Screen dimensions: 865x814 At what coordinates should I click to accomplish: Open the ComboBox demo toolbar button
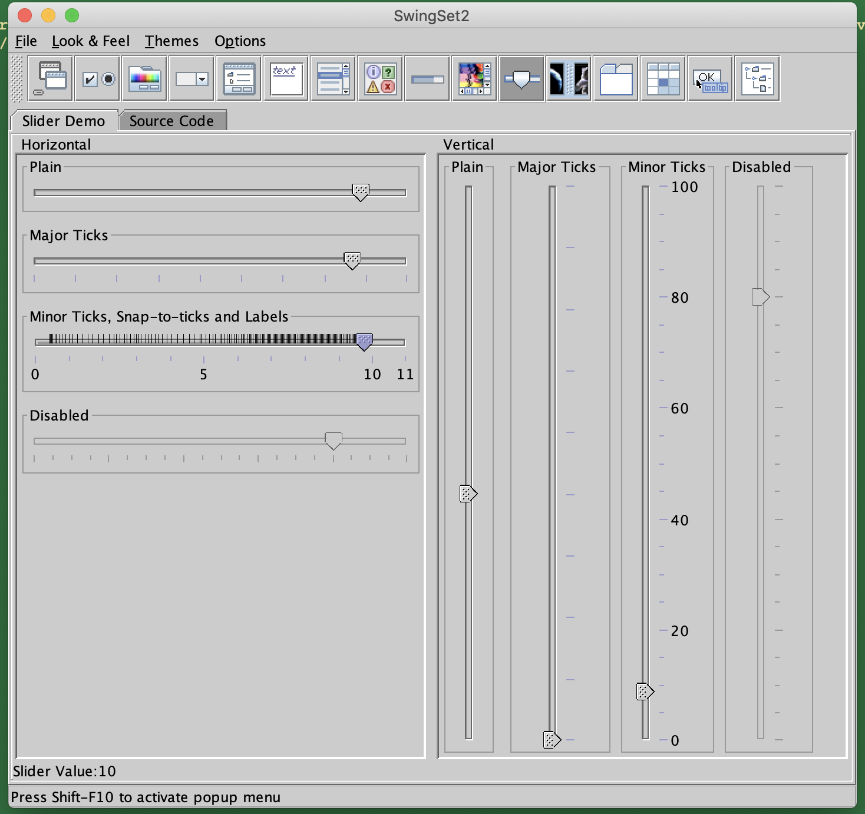pyautogui.click(x=192, y=79)
